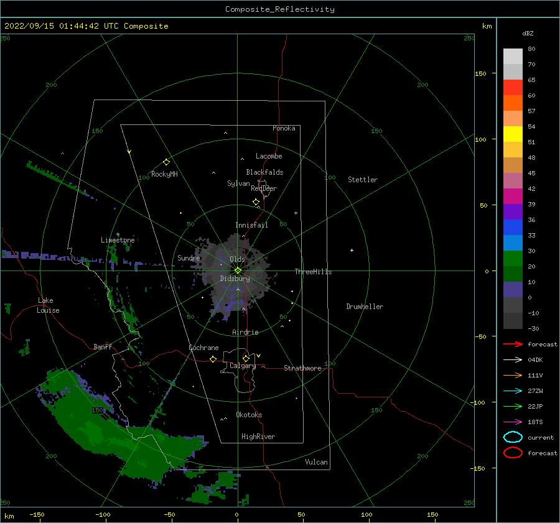The image size is (560, 523).
Task: Select the 22JP legend text
Action: (535, 406)
